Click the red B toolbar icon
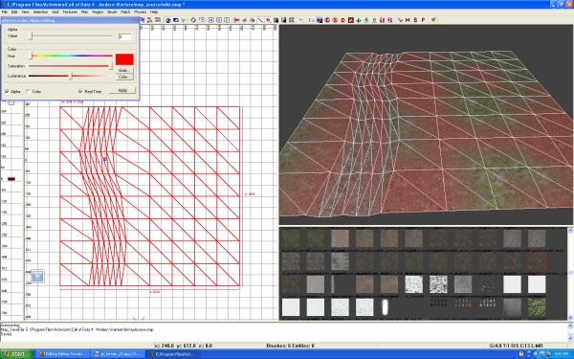 (x=415, y=20)
